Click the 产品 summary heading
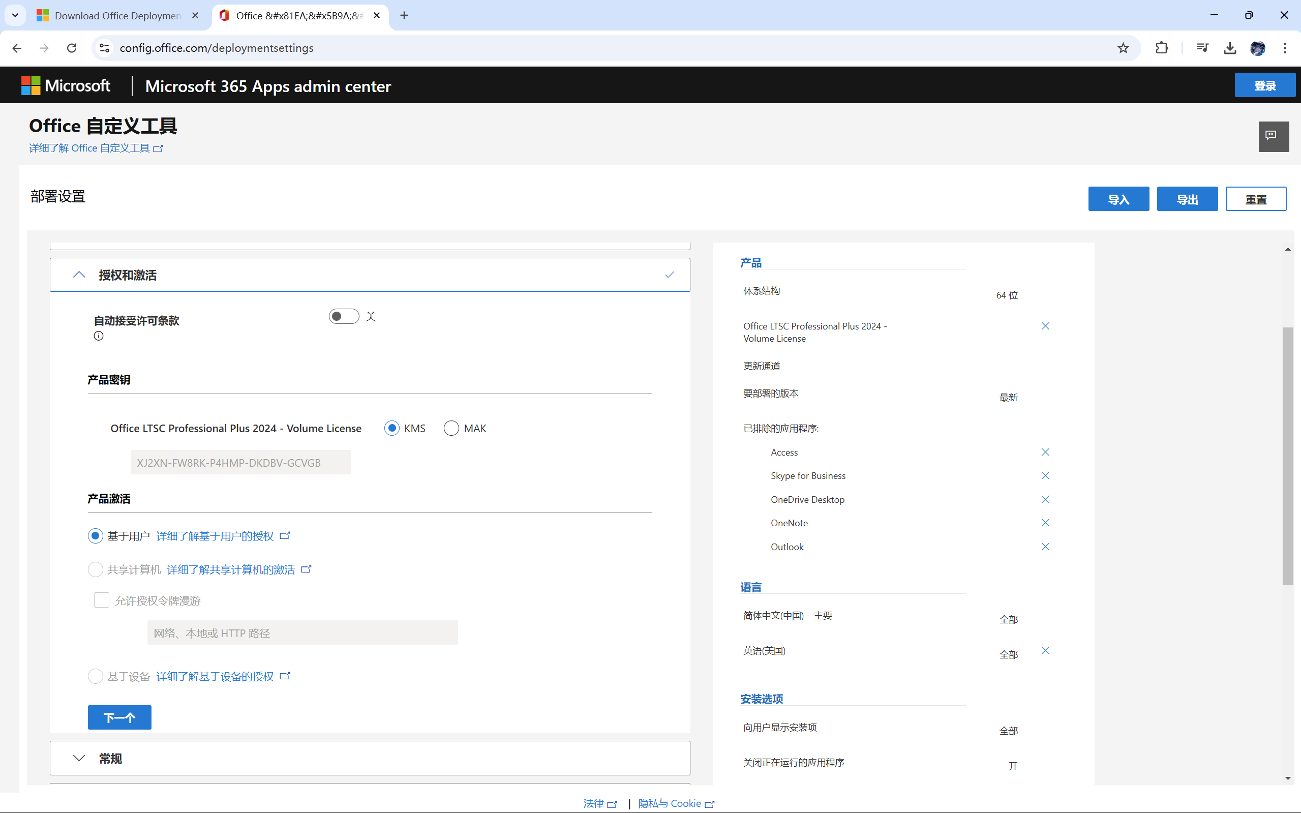 [x=751, y=262]
